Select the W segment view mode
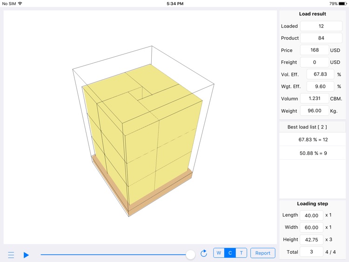Screen dimensions: 349x262 [x=219, y=253]
